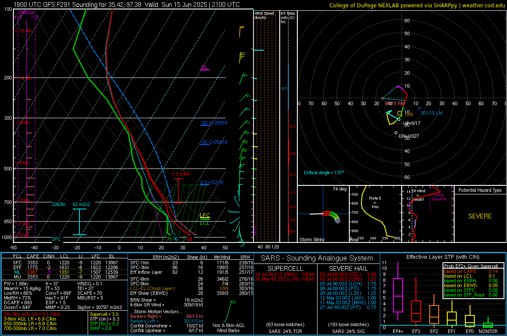Click the magenta EF4+ box plot

point(398,292)
